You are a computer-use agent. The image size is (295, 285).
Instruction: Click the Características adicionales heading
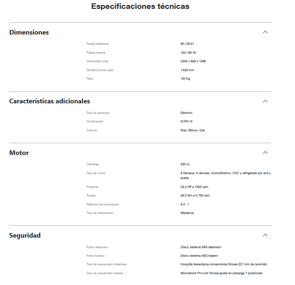pyautogui.click(x=49, y=101)
